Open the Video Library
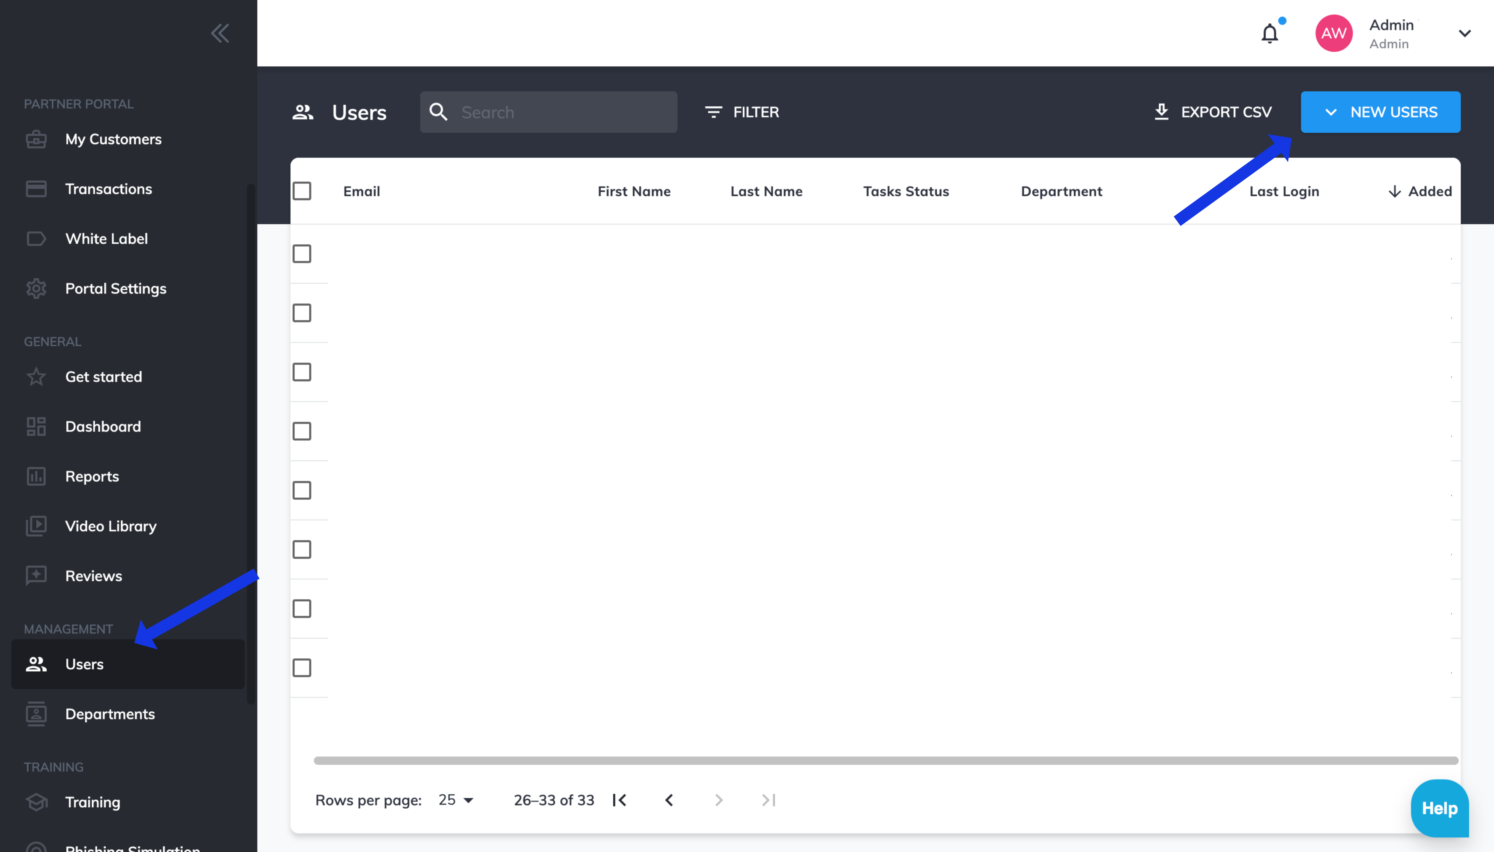Viewport: 1494px width, 852px height. coord(110,525)
